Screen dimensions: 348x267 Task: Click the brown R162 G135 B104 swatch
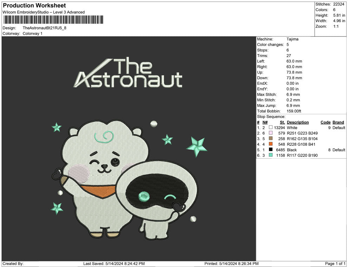coord(271,138)
